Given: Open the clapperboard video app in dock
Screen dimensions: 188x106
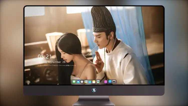Looking at the screenshot, I should click(90, 82).
